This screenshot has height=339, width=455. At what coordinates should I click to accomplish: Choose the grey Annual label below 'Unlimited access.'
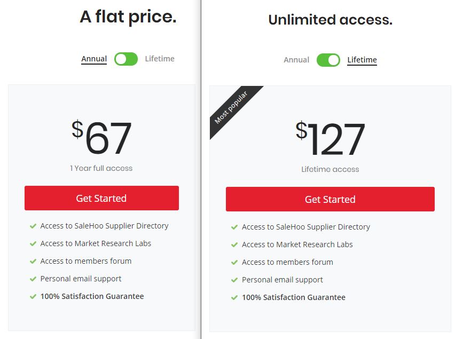296,60
